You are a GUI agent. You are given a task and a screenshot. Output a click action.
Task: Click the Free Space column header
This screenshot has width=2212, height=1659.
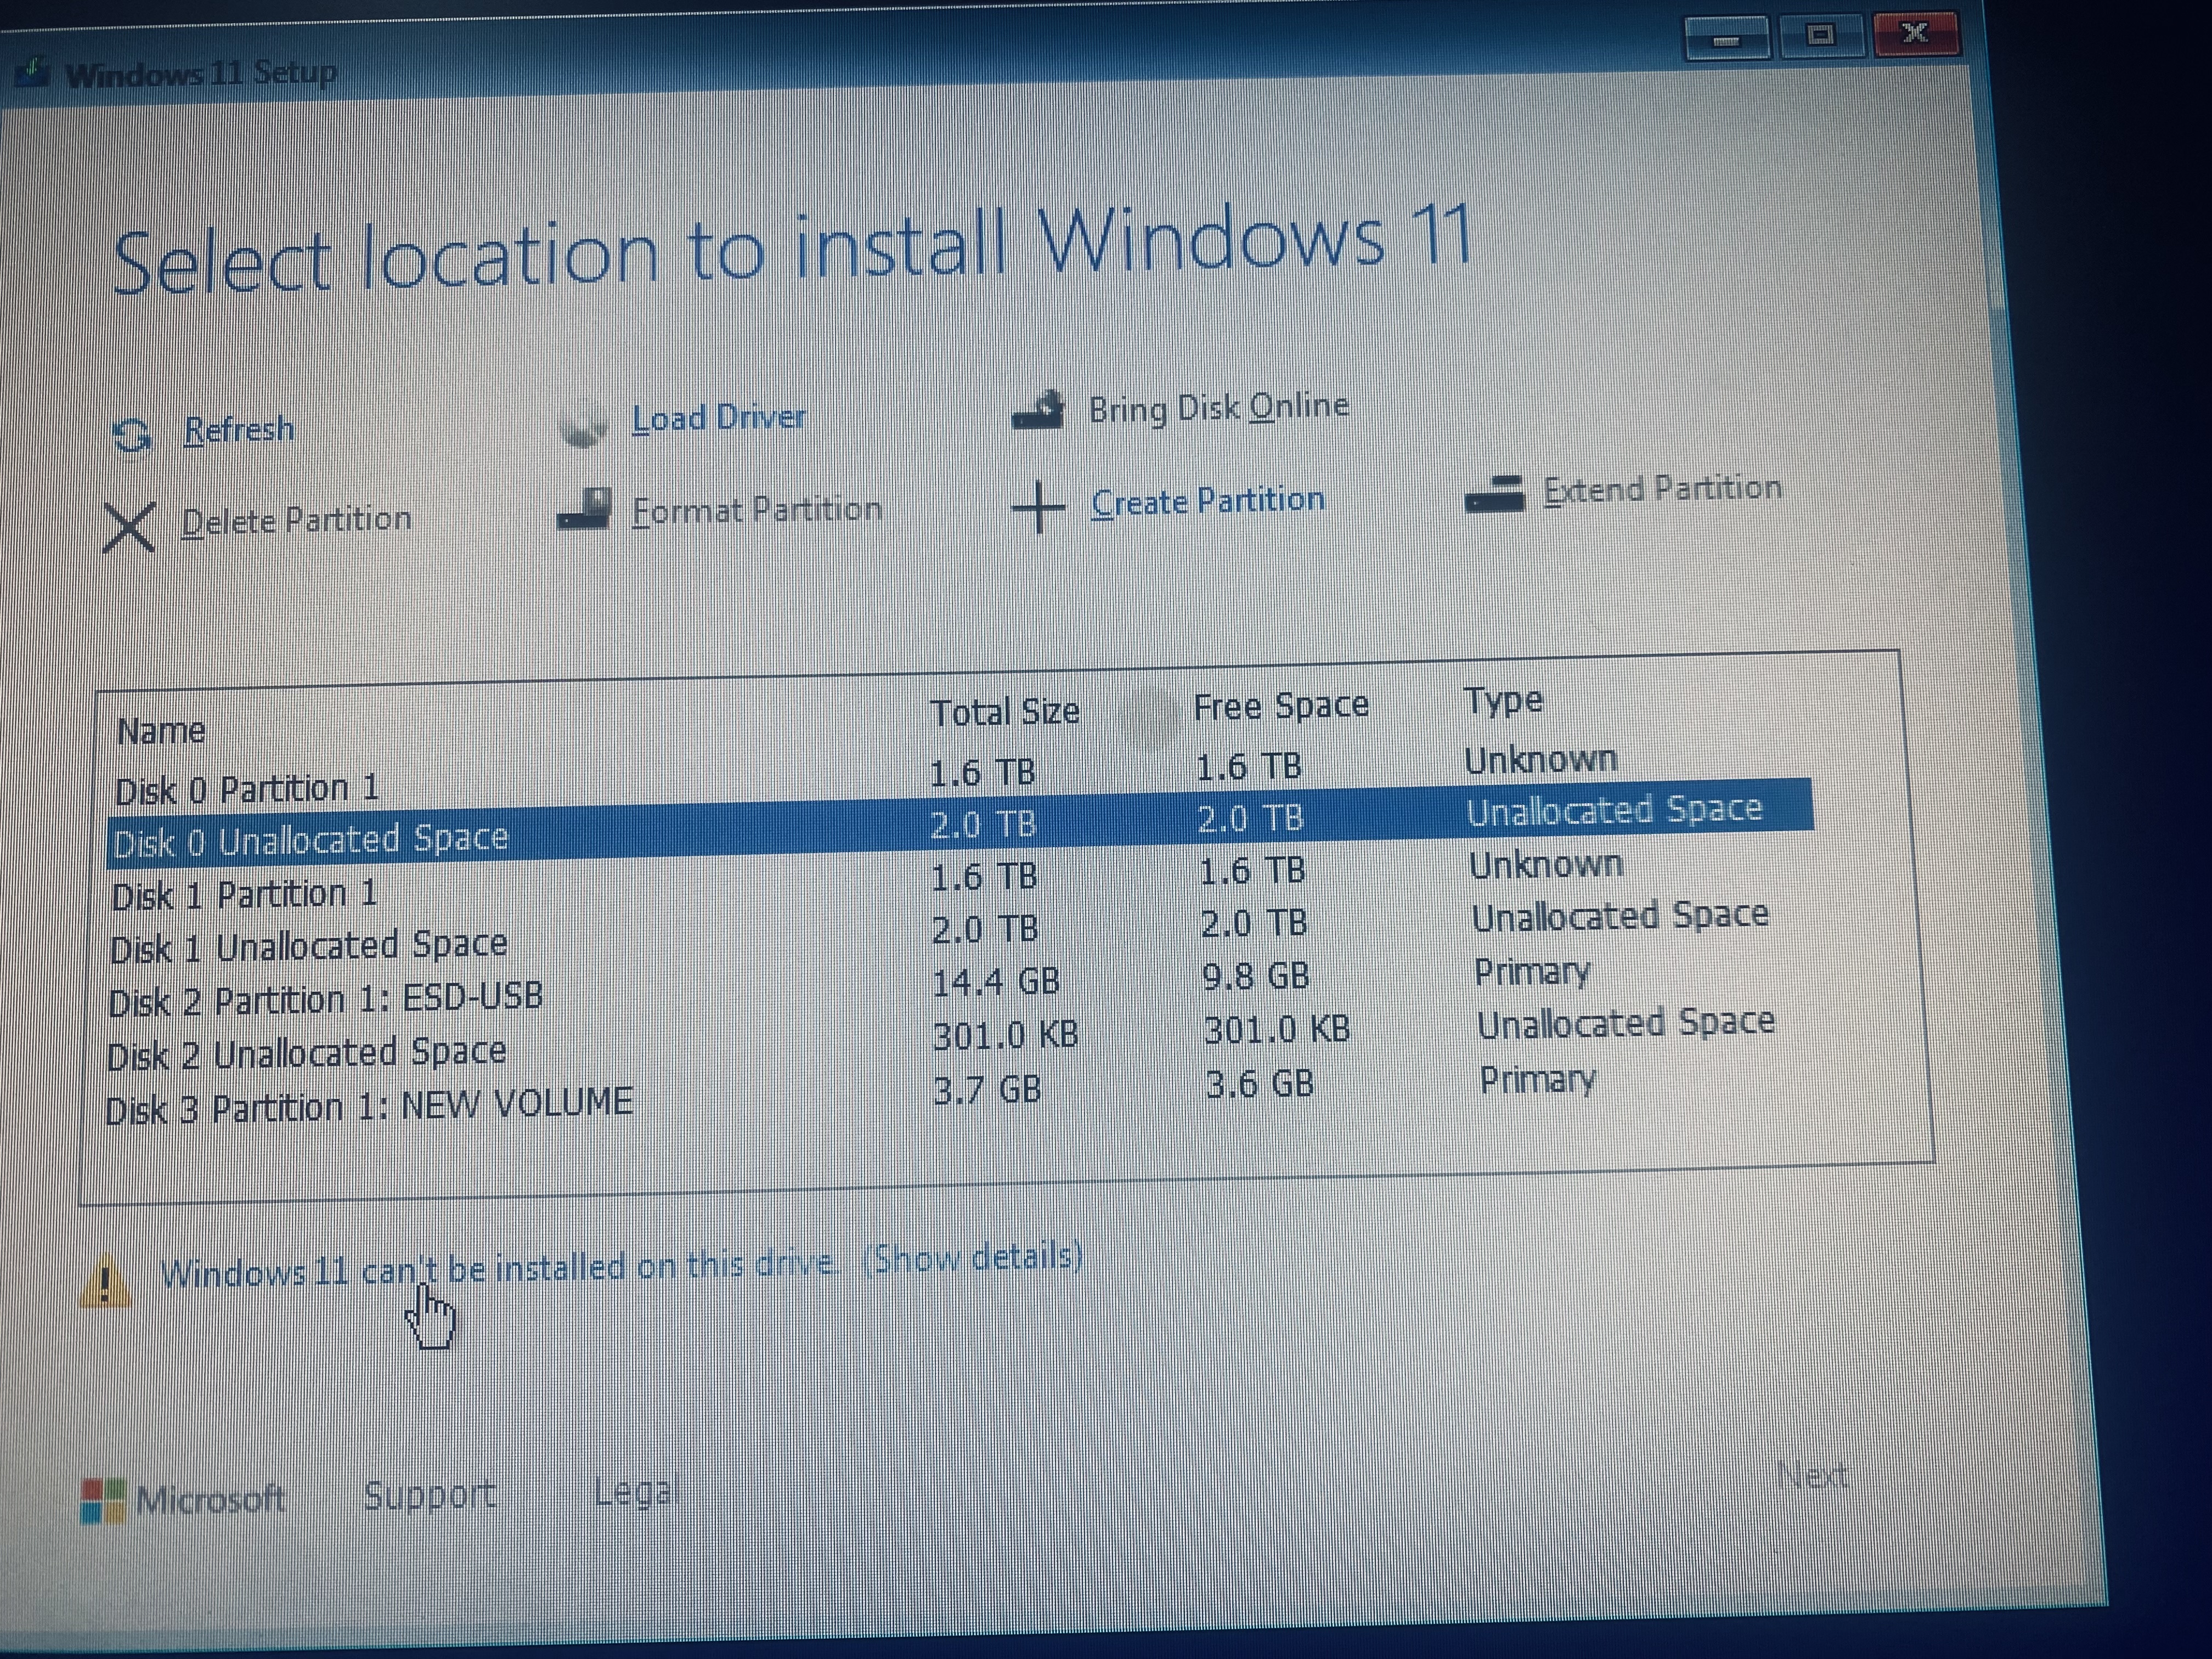(1281, 707)
